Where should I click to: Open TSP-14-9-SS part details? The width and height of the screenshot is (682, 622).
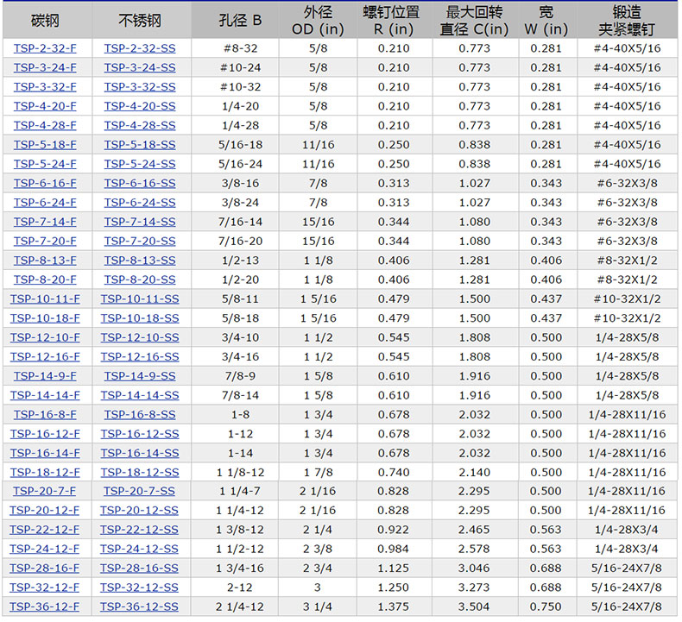coord(139,376)
